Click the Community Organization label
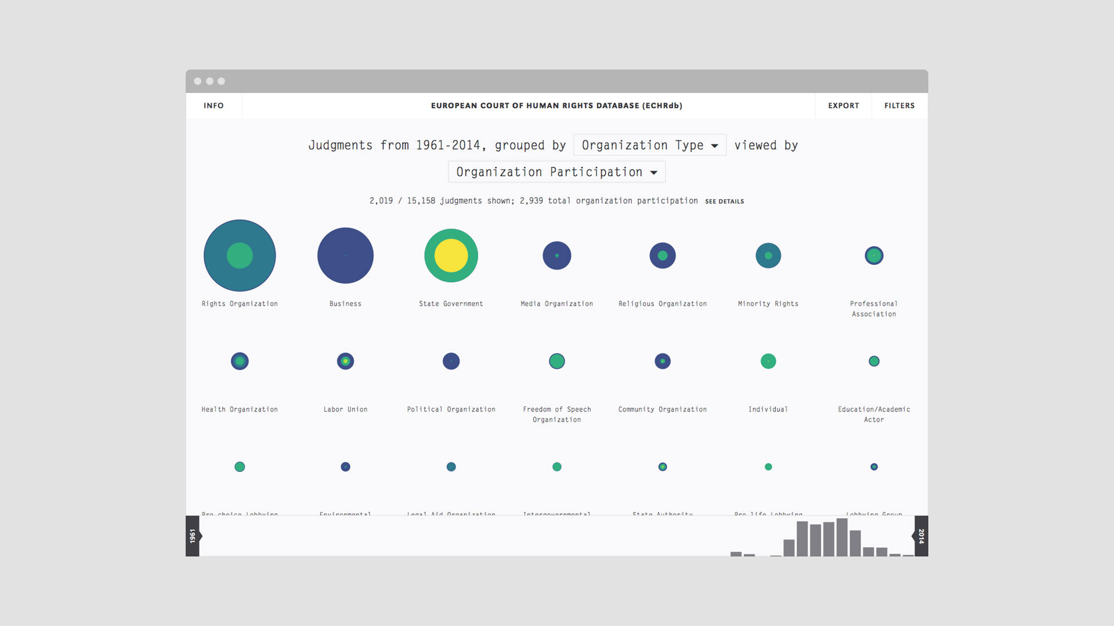 pos(663,409)
